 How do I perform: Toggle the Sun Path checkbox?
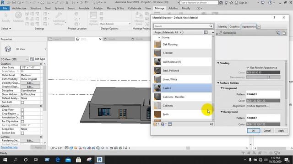pos(22,102)
